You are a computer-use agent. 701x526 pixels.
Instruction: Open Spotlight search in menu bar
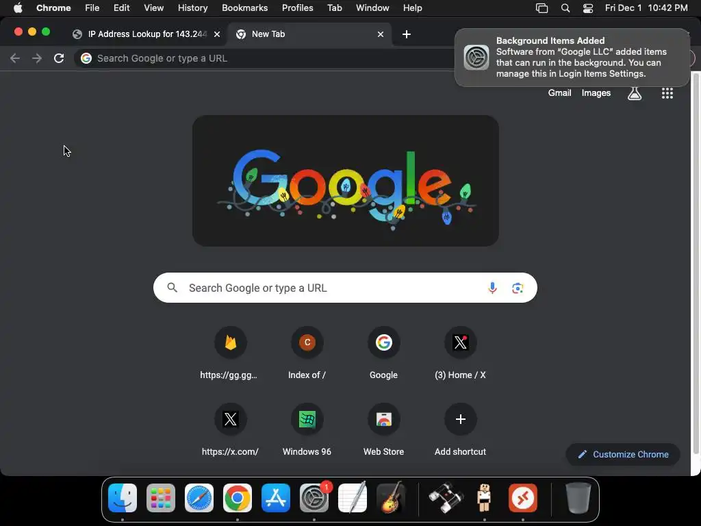[x=565, y=8]
